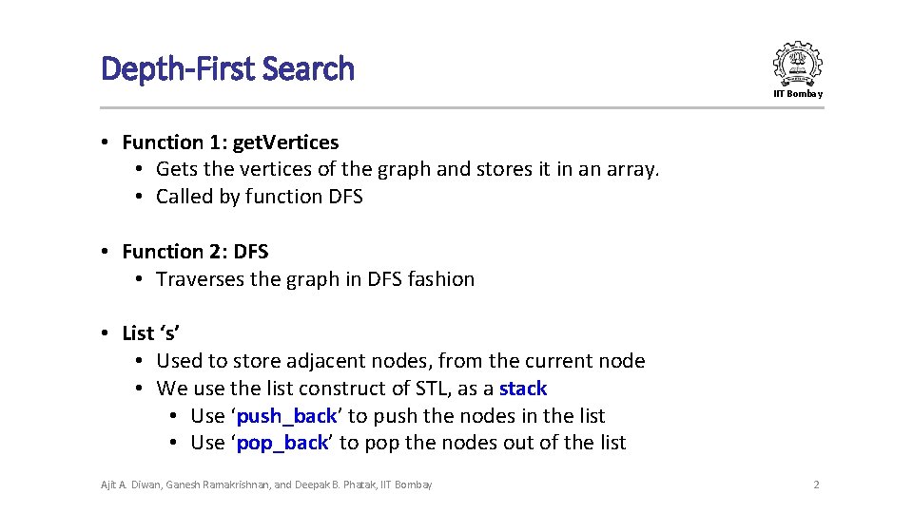913x513 pixels.
Task: Click the blue 'pop_back' keyword
Action: [x=282, y=443]
